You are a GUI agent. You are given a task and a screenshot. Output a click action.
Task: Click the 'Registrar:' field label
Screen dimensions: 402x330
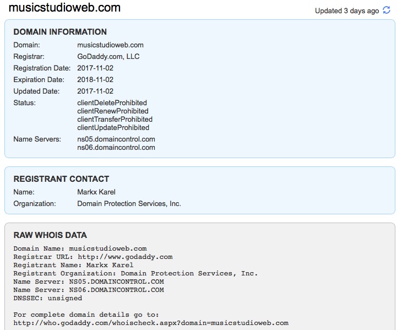29,56
